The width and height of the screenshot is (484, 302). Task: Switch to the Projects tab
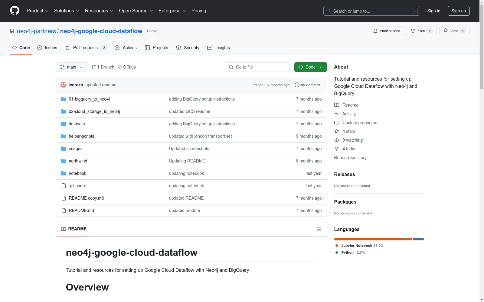[156, 48]
